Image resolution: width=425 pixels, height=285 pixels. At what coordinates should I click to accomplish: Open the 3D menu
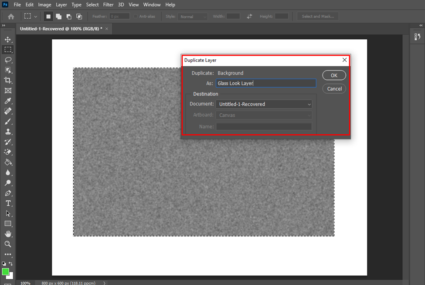tap(121, 5)
